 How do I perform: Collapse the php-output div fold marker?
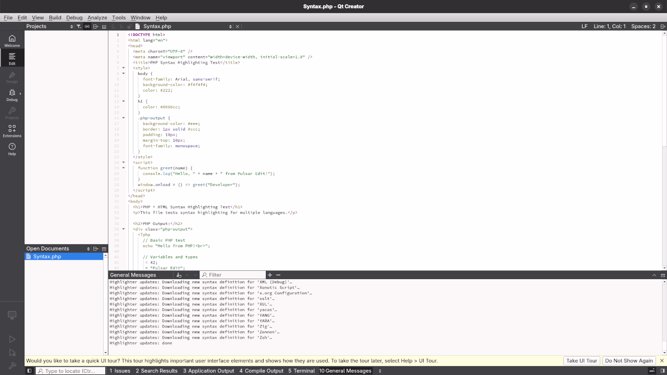(x=123, y=229)
